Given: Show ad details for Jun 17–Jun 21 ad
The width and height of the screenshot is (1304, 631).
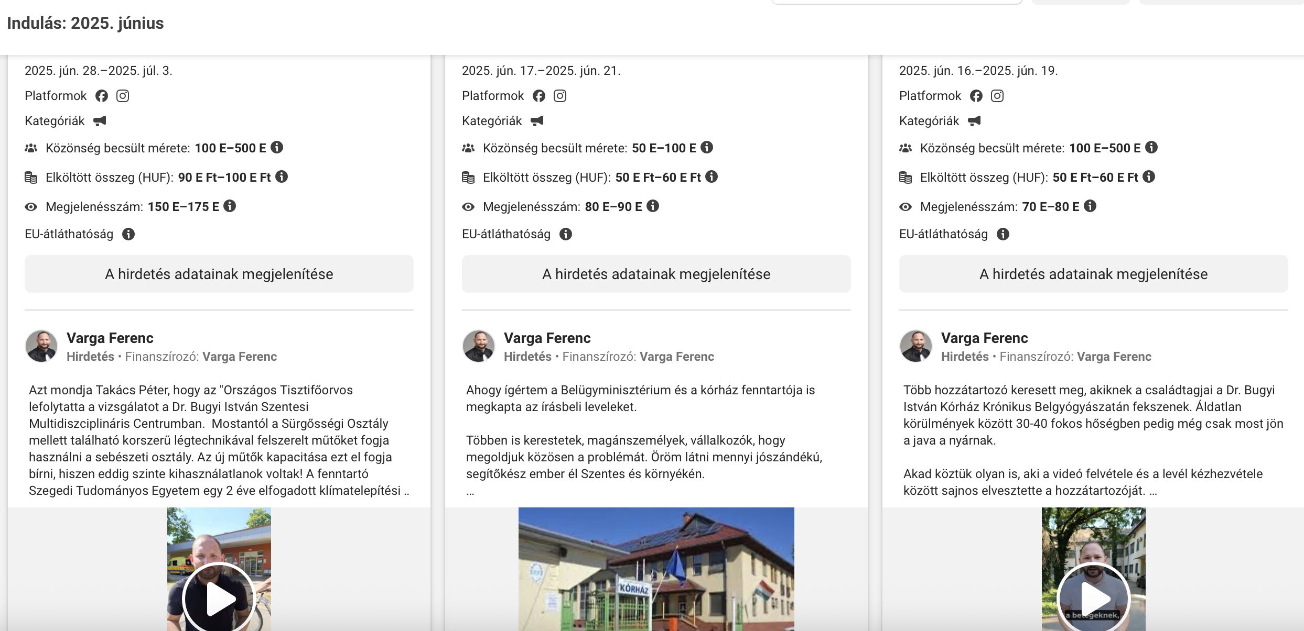Looking at the screenshot, I should coord(656,274).
